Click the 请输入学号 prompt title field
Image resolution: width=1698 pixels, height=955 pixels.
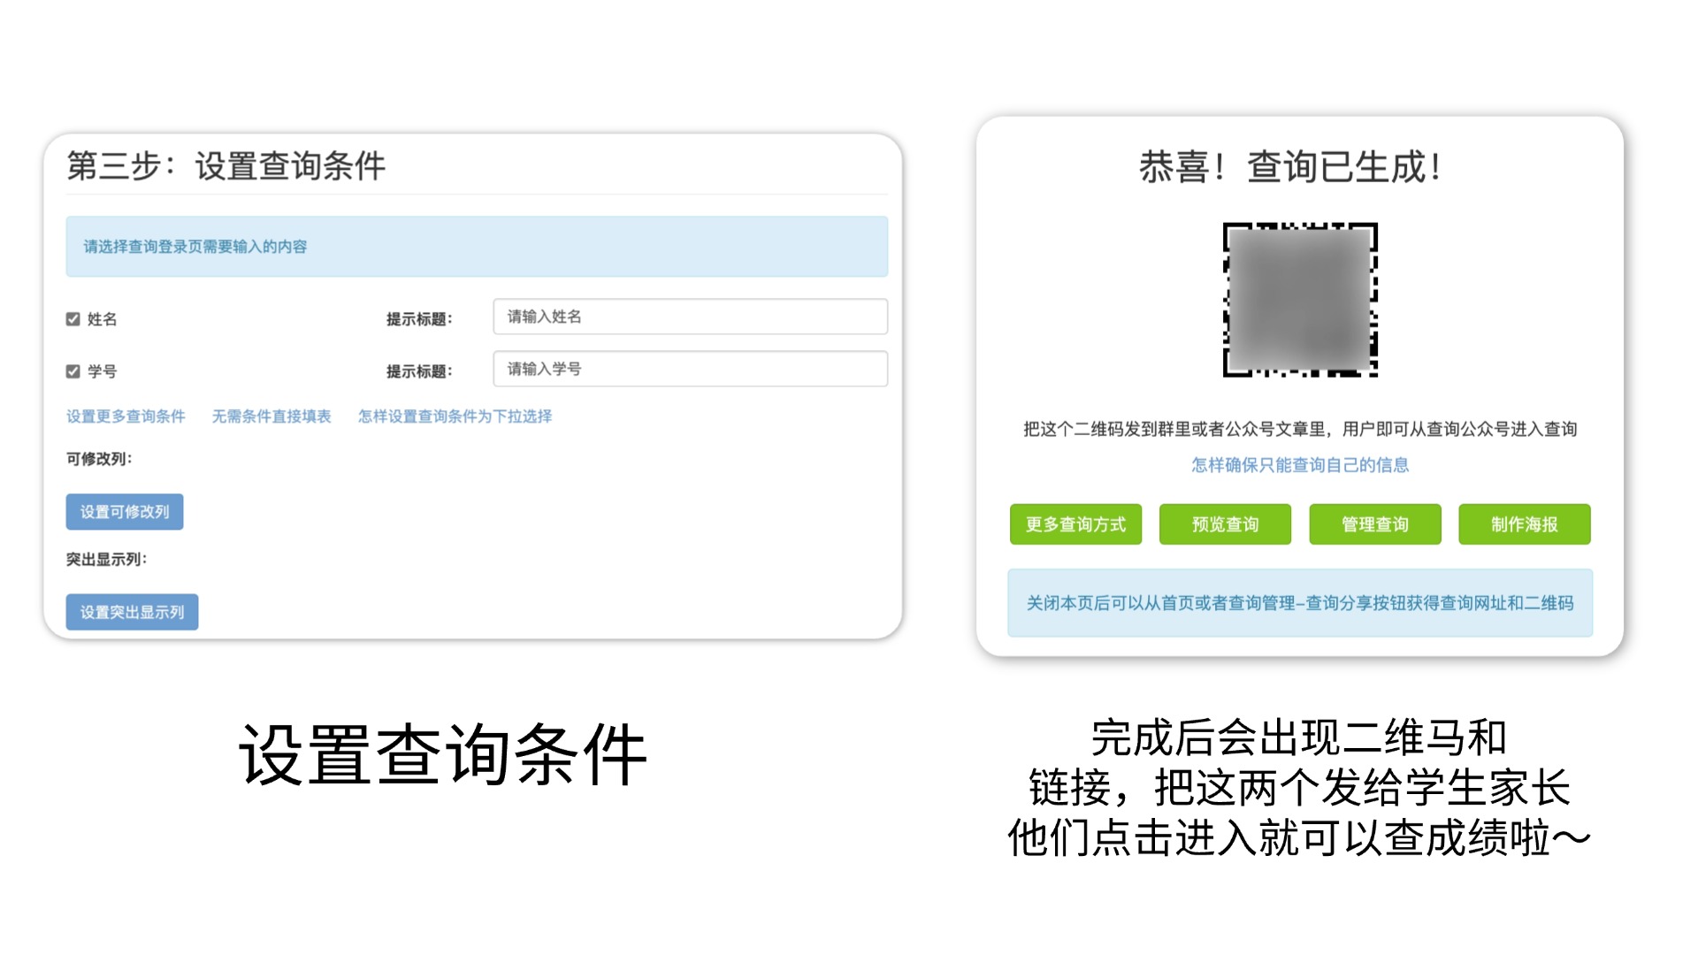tap(690, 369)
